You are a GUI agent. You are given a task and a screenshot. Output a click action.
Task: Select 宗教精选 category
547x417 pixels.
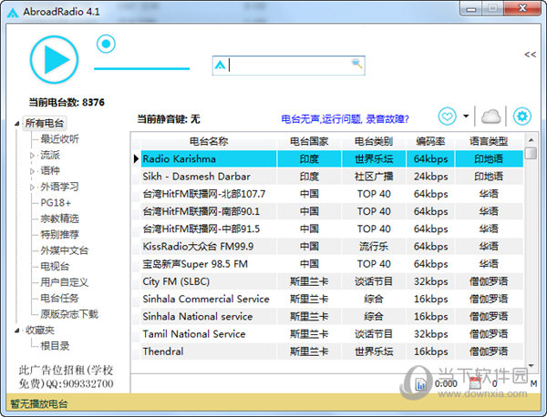[x=59, y=219]
